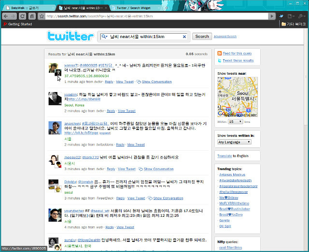
Task: Click the Go arrow beside the address bar
Action: (x=272, y=16)
